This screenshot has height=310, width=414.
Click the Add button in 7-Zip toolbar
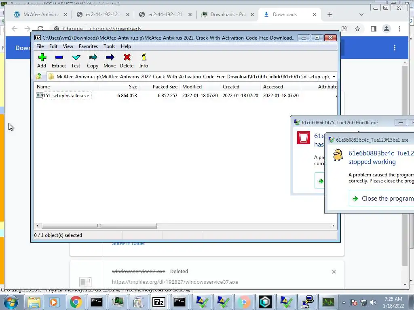pos(42,61)
